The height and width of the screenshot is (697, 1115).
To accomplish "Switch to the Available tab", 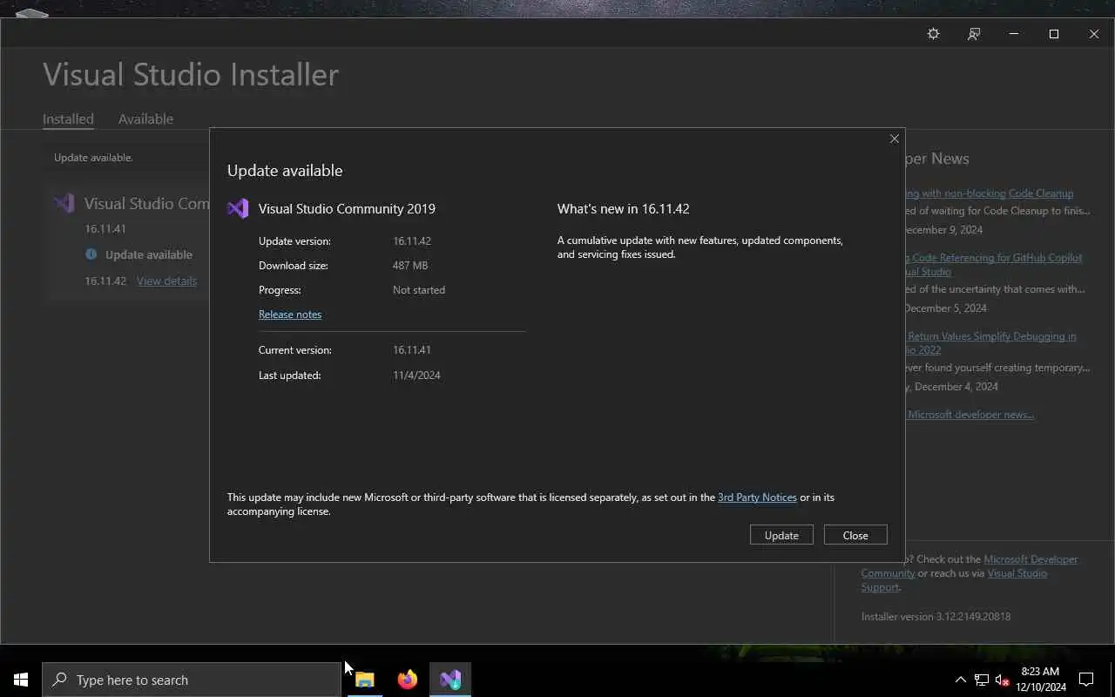I will tap(145, 118).
